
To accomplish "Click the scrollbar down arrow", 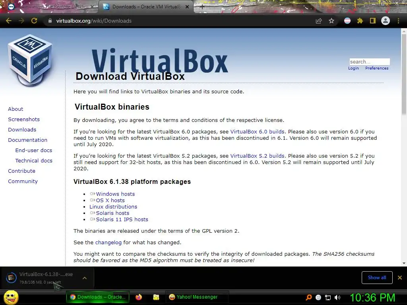I will click(x=404, y=263).
